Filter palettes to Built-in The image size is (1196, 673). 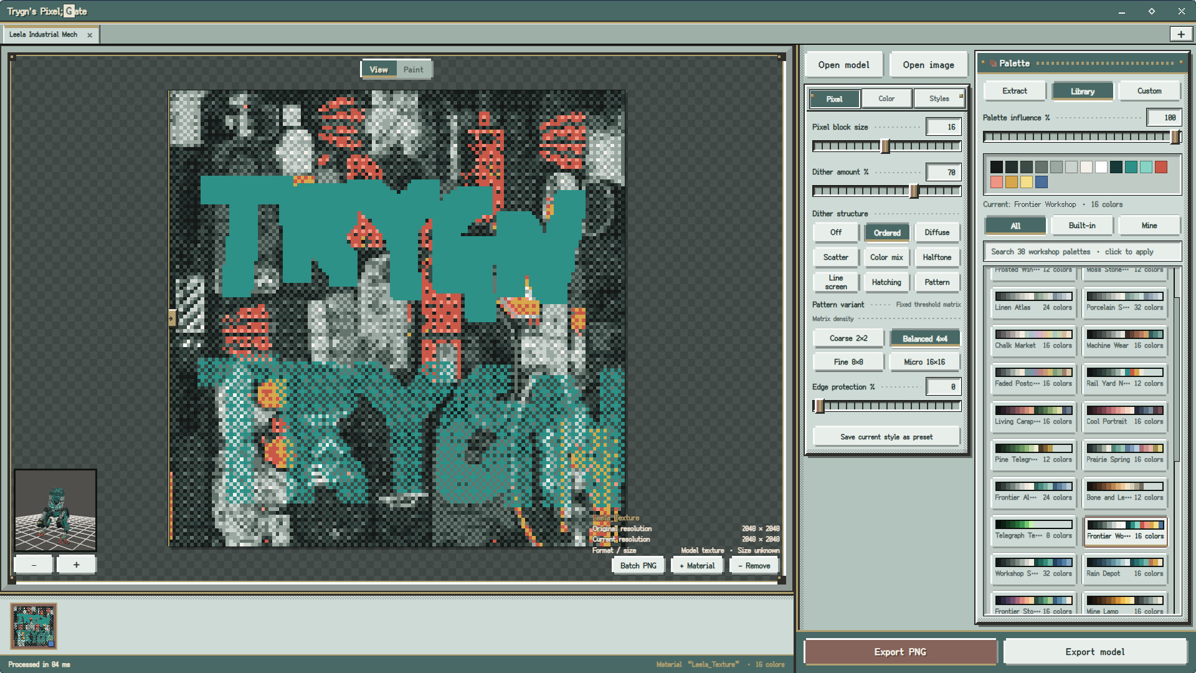[1082, 226]
